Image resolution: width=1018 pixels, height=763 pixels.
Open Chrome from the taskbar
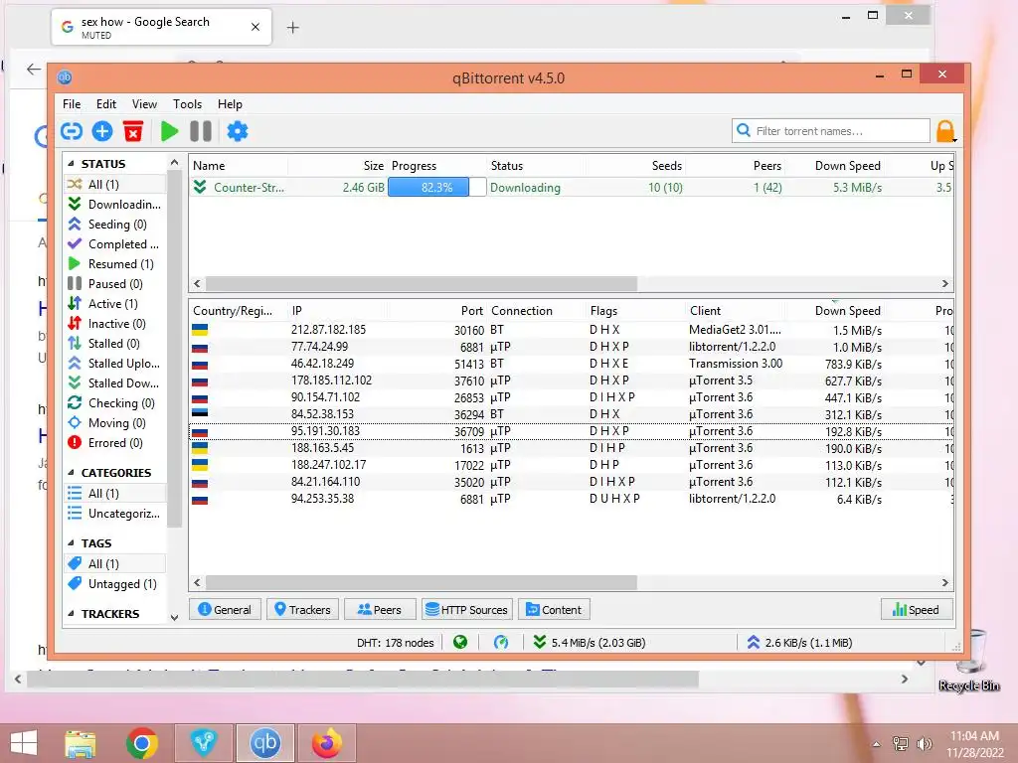(x=141, y=743)
